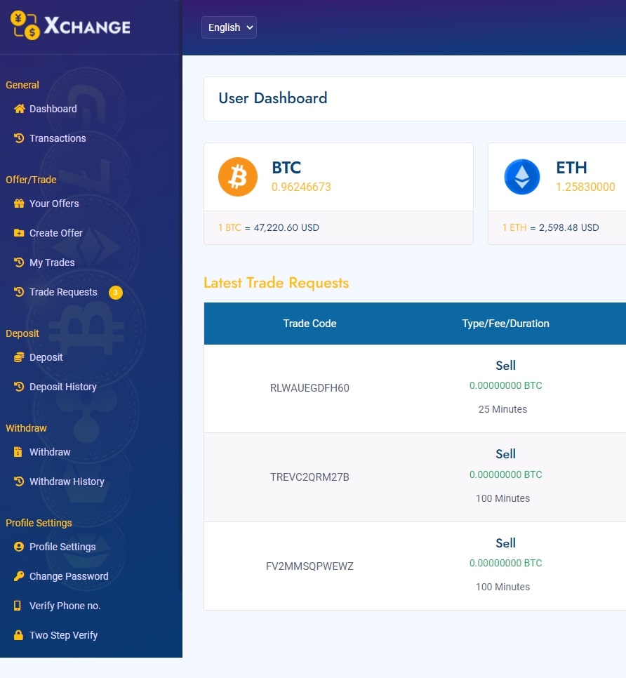Screen dimensions: 626x678
Task: Open My Trades page
Action: pos(52,262)
